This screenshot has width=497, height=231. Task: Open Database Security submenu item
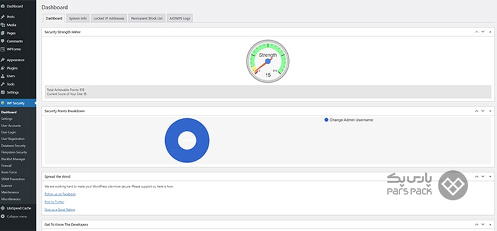[x=13, y=146]
